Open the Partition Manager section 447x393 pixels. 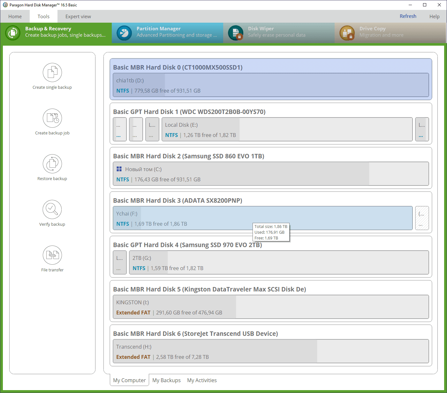167,33
